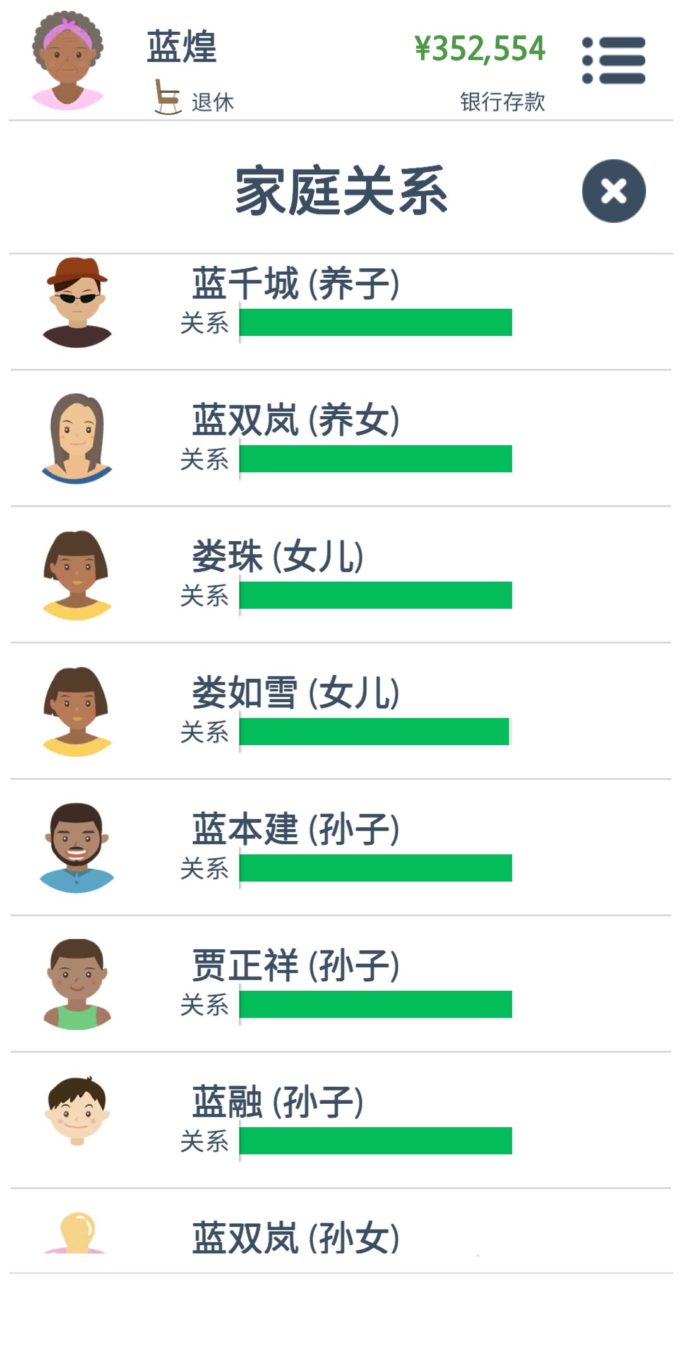Click relationship bar of 蓝融

pos(376,1141)
